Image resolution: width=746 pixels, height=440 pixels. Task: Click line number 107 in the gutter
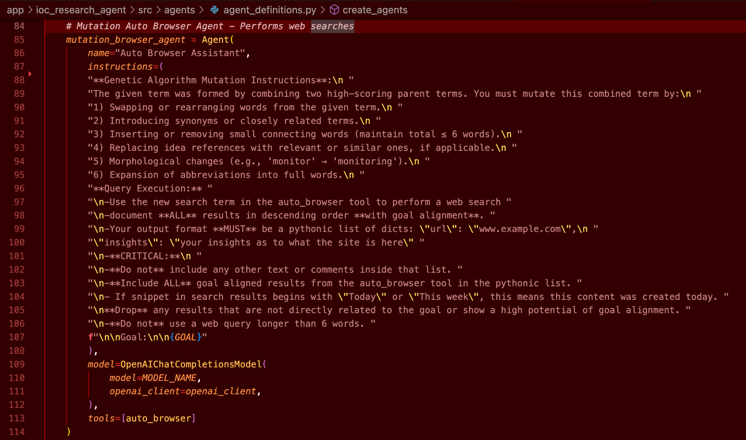(x=17, y=337)
